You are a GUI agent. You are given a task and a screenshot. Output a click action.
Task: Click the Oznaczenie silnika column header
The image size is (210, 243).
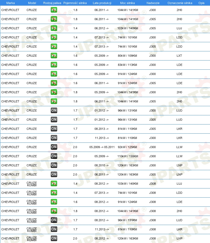180,3
